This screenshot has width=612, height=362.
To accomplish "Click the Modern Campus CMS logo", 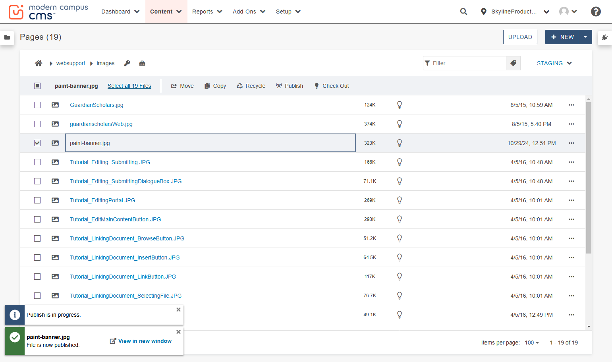I will [x=48, y=12].
